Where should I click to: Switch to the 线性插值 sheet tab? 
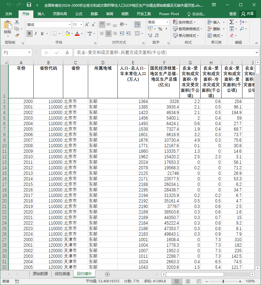[x=62, y=274]
